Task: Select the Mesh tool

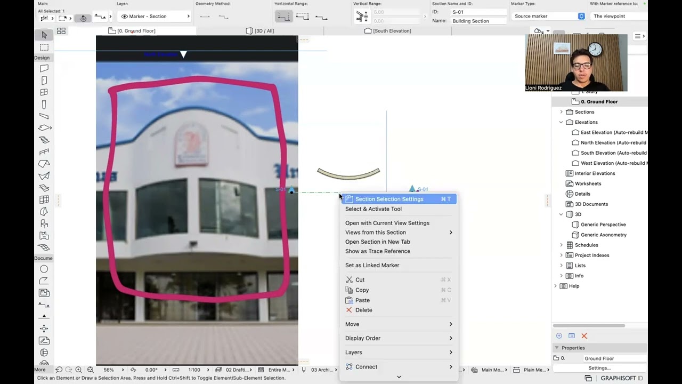Action: coord(44,247)
